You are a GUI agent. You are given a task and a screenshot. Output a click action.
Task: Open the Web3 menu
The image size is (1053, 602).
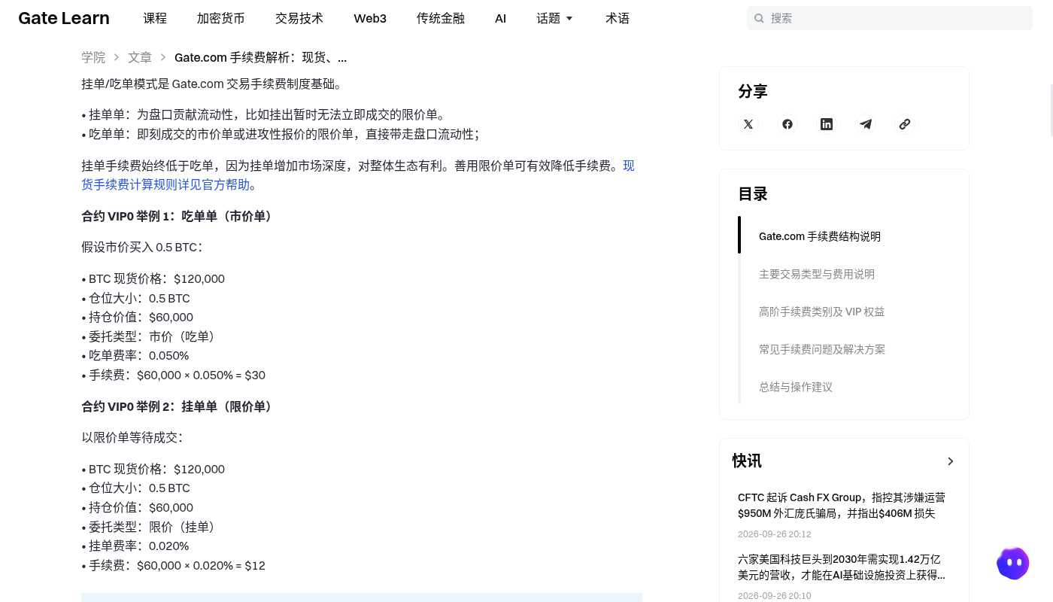[x=370, y=18]
